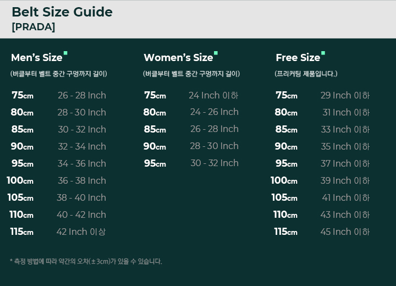396x286 pixels.
Task: Click the 45 Inch 이하 value
Action: coord(345,232)
